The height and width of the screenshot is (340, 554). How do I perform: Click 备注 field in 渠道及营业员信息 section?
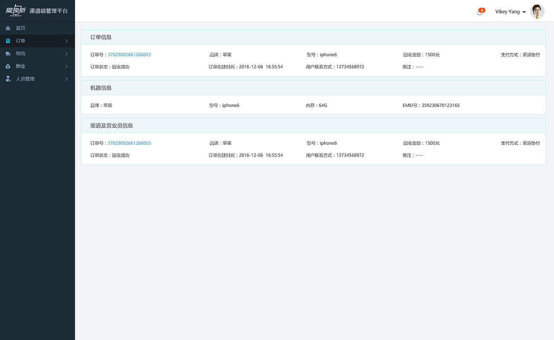413,155
